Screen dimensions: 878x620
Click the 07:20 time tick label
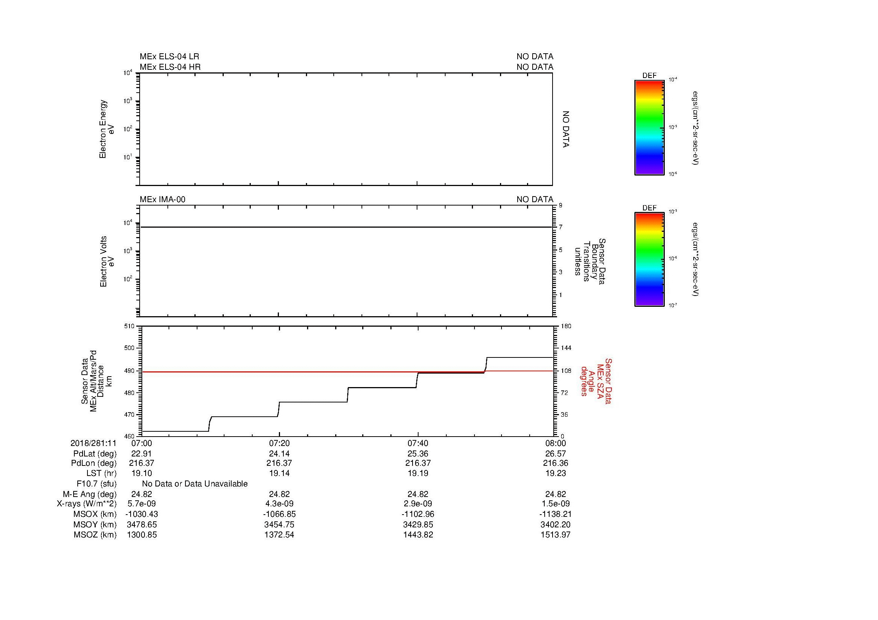click(x=280, y=443)
